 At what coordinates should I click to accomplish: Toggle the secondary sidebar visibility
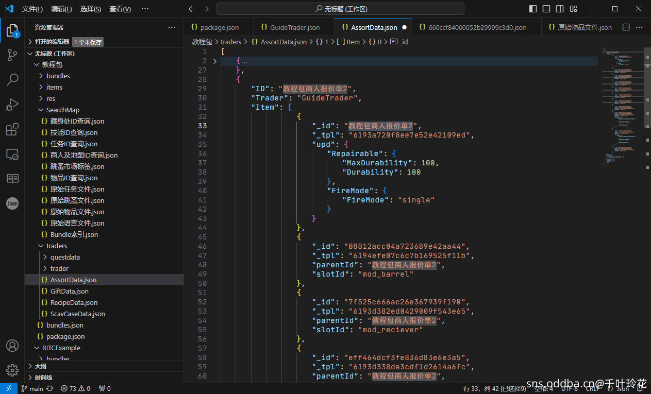(560, 9)
